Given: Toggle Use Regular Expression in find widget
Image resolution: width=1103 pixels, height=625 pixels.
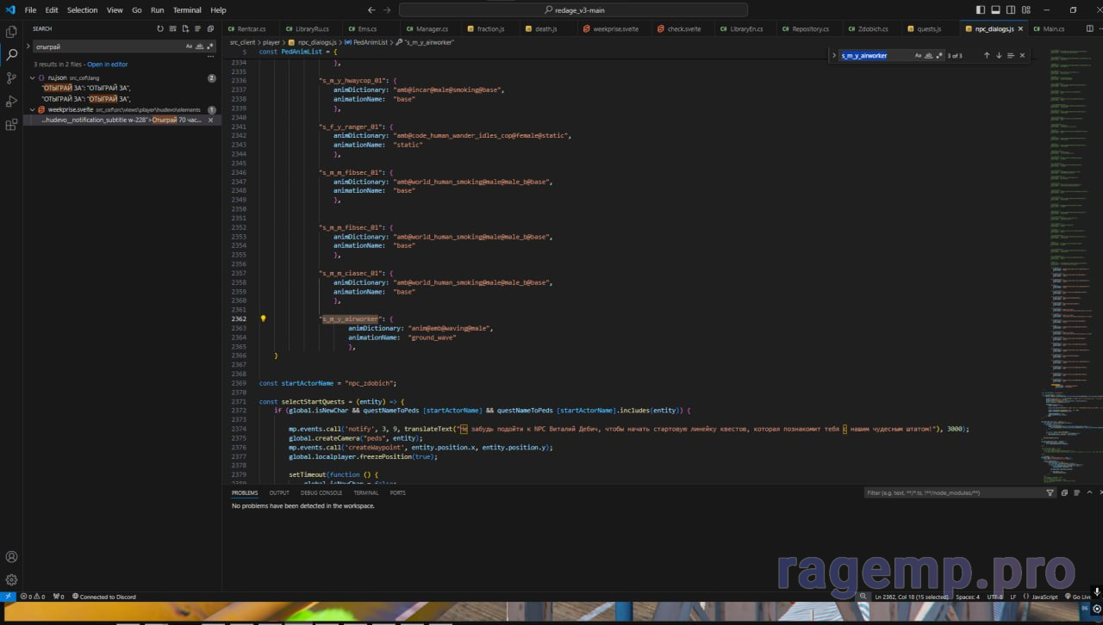Looking at the screenshot, I should point(939,55).
